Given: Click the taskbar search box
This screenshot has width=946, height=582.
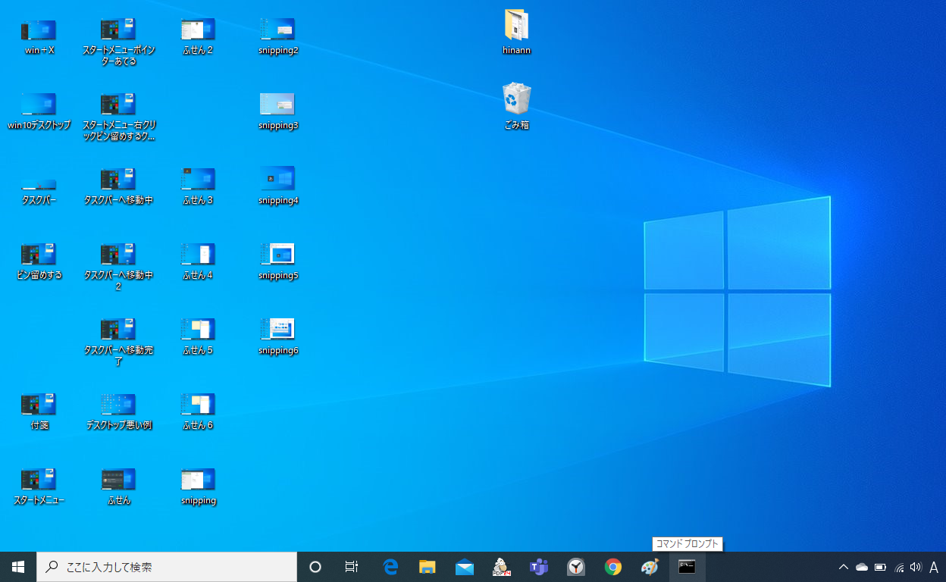Looking at the screenshot, I should 167,567.
